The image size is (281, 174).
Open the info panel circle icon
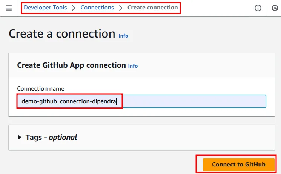(x=258, y=8)
